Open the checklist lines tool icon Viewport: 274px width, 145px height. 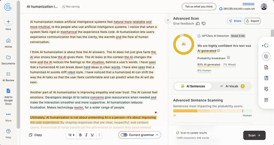pos(266,100)
